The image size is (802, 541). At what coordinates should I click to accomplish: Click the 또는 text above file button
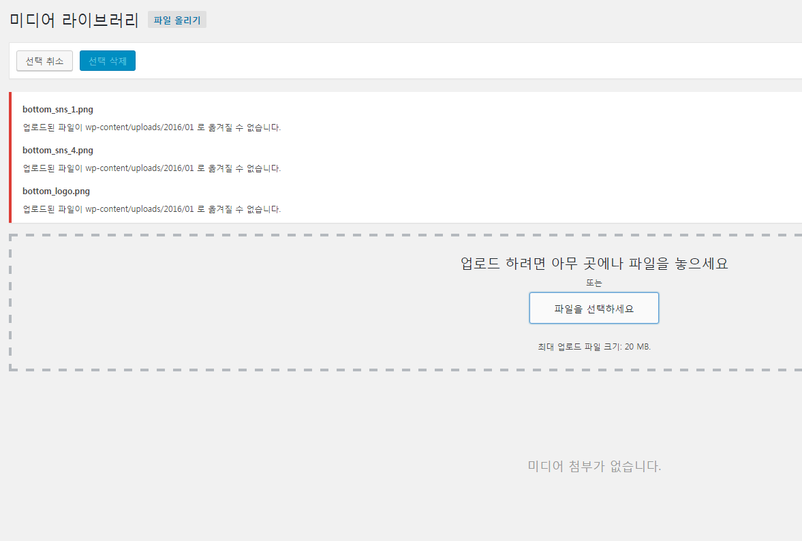pyautogui.click(x=594, y=283)
